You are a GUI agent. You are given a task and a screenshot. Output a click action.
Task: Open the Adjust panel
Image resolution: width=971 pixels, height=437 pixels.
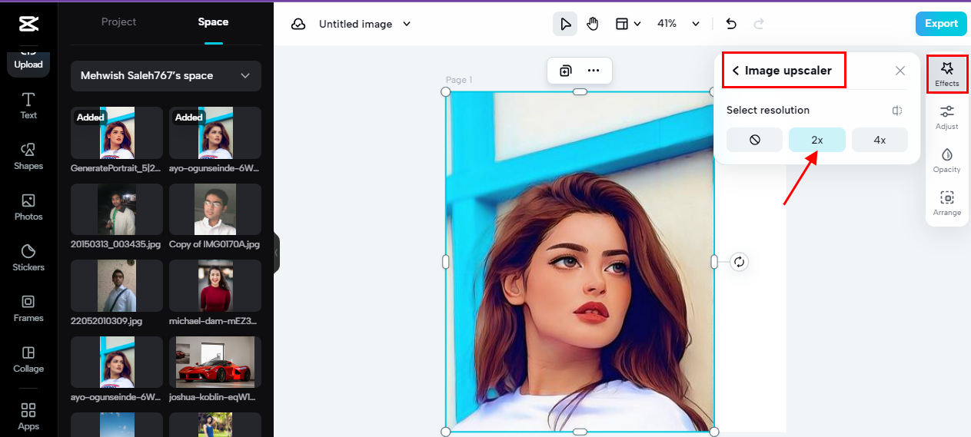click(x=947, y=118)
